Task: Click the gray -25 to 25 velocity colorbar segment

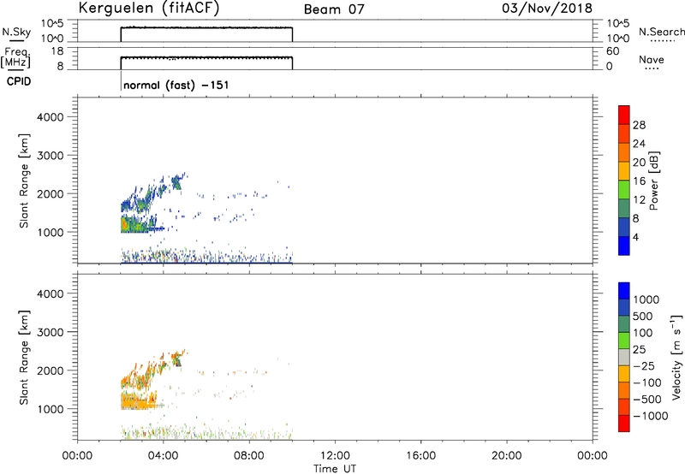Action: (x=624, y=357)
